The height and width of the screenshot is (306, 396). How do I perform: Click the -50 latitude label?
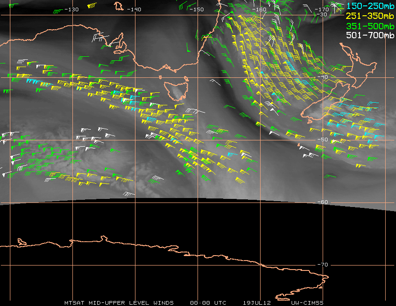323,139
